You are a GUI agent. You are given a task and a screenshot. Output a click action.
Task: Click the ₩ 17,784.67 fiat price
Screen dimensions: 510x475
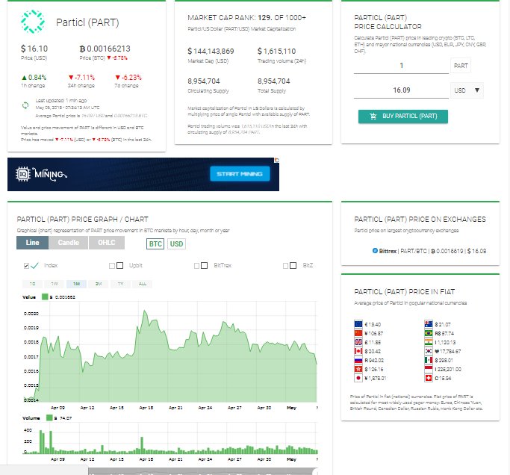[x=447, y=351]
